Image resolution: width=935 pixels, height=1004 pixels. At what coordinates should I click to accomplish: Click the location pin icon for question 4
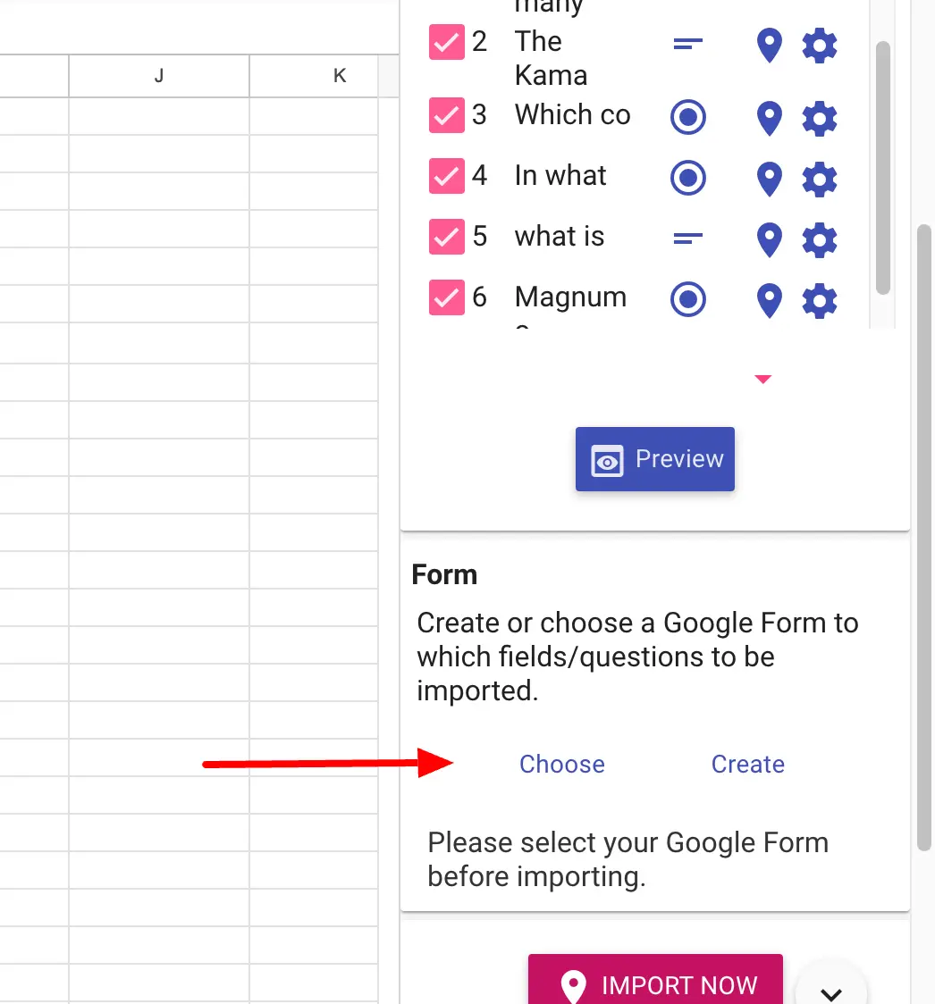coord(769,179)
